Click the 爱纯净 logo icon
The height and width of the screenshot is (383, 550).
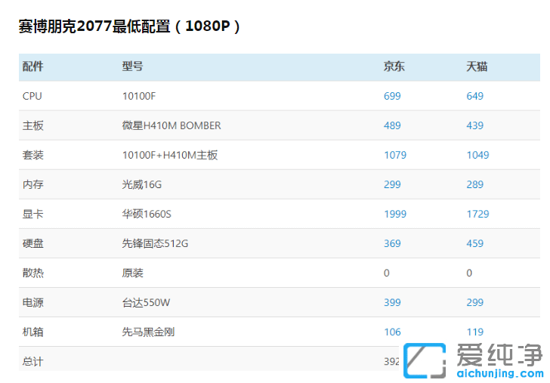pos(424,361)
